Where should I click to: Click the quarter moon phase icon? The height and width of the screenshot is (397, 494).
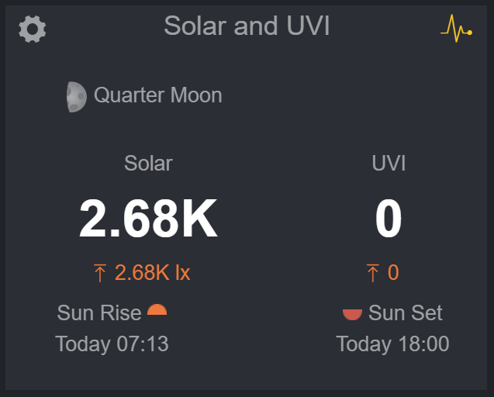(x=76, y=97)
